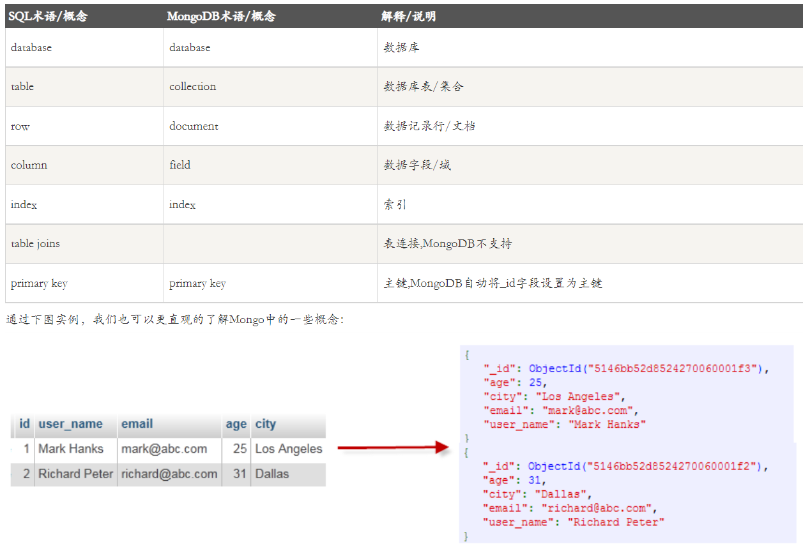The image size is (803, 551).
Task: Click the '索引' explanation cell
Action: pos(590,204)
